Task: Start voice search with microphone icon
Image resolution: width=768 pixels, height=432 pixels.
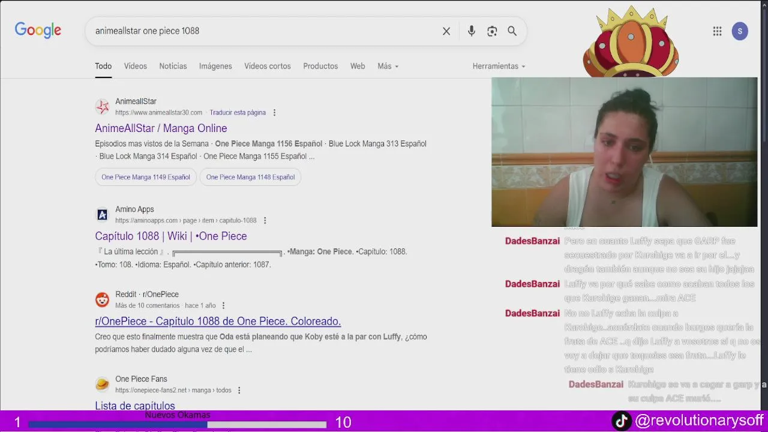Action: pos(472,31)
